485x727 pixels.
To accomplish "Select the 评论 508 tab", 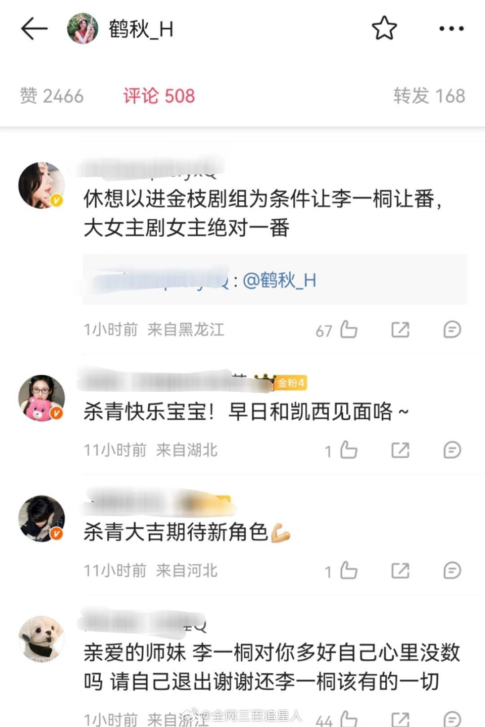I will (x=159, y=96).
